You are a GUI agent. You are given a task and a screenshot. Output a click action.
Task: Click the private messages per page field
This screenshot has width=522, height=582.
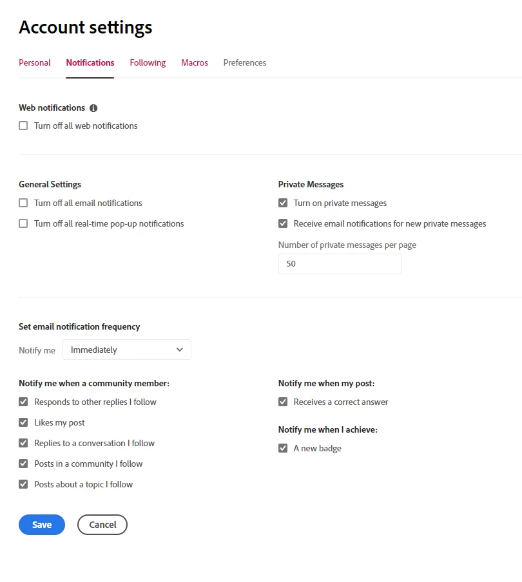pos(340,264)
